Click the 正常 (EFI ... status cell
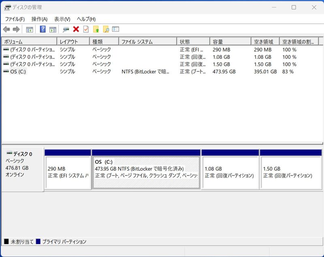Viewport: 324px width, 257px height. tap(191, 49)
